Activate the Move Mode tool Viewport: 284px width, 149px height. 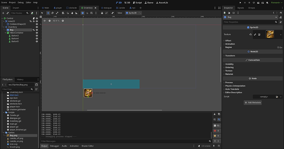tap(48, 13)
